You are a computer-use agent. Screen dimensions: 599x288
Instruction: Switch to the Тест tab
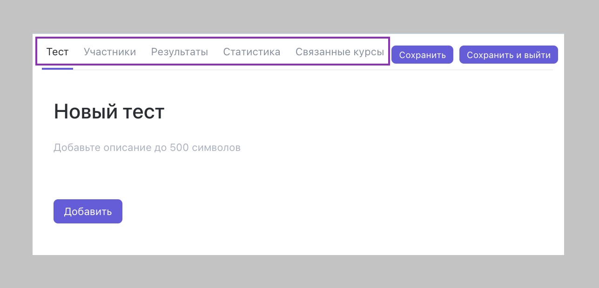[x=57, y=52]
